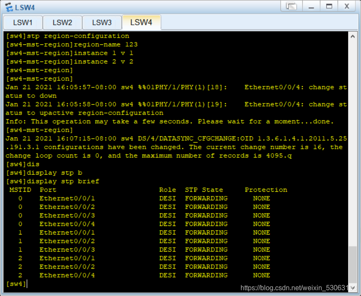Select the active LSW4 tab

141,22
